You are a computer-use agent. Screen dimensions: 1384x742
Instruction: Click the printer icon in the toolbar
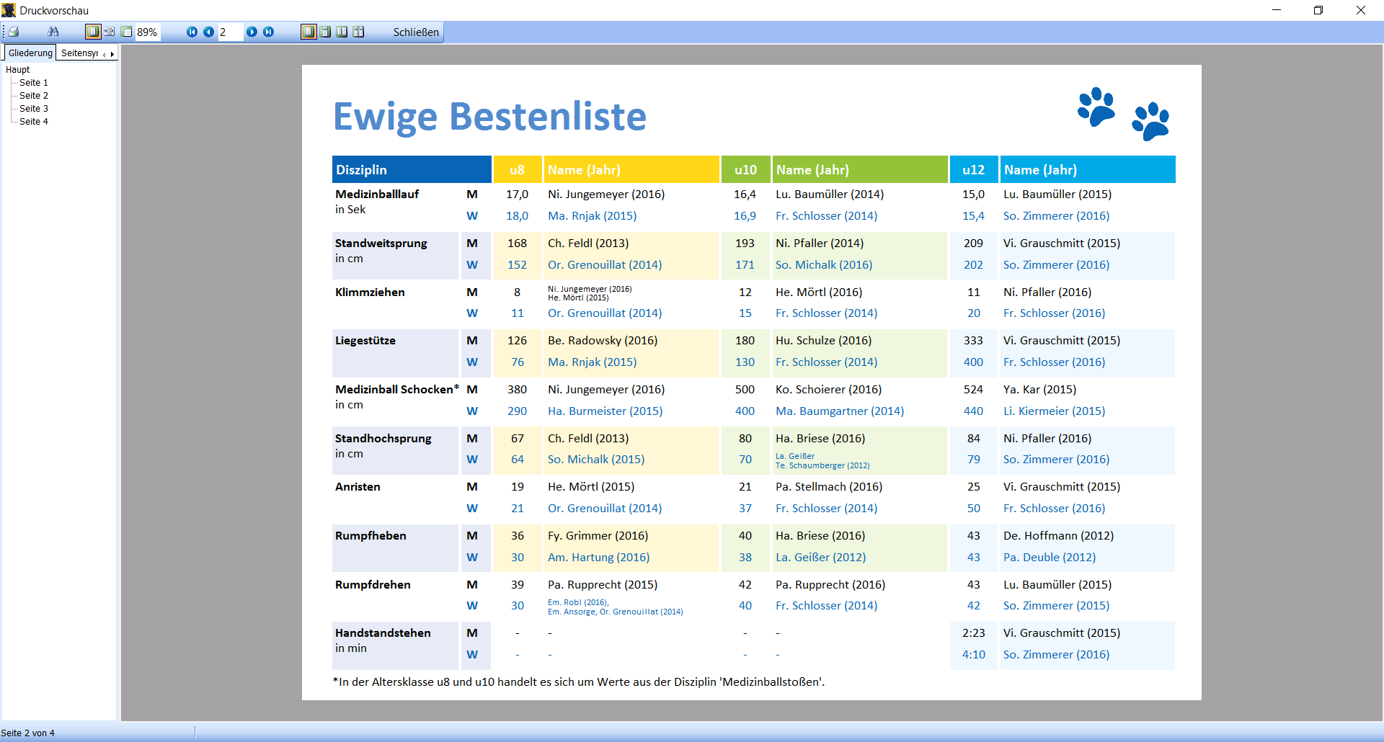coord(14,32)
